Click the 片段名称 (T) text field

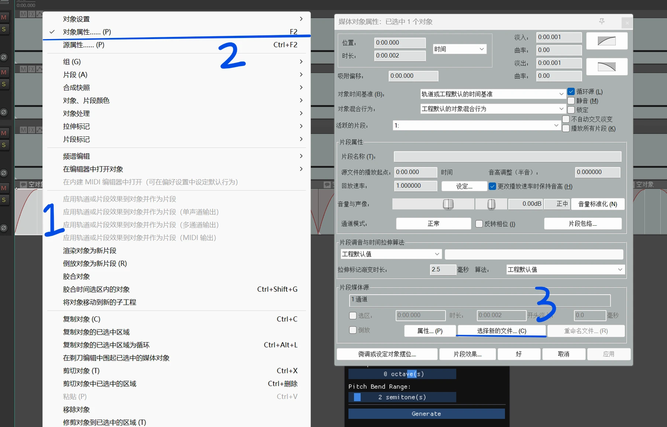508,156
